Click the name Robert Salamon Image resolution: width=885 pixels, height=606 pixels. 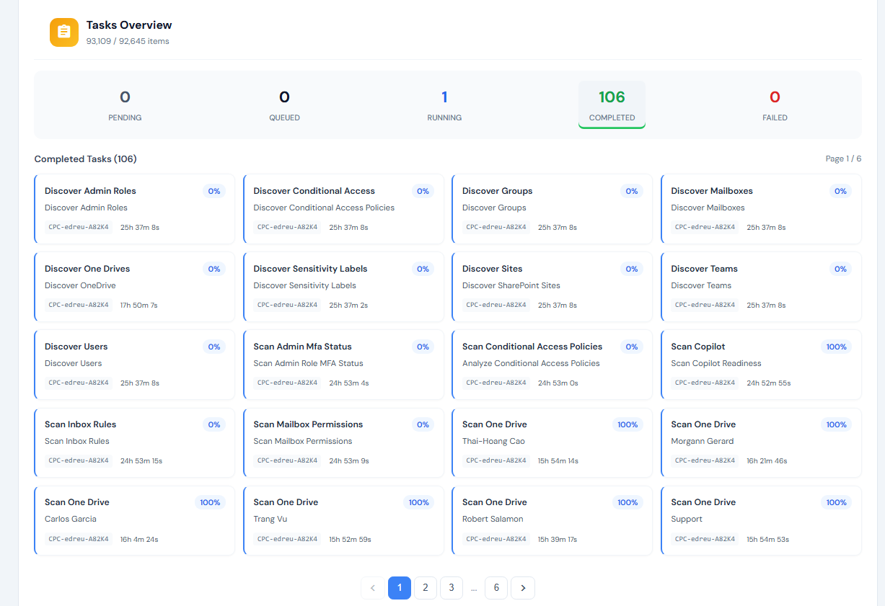(493, 519)
